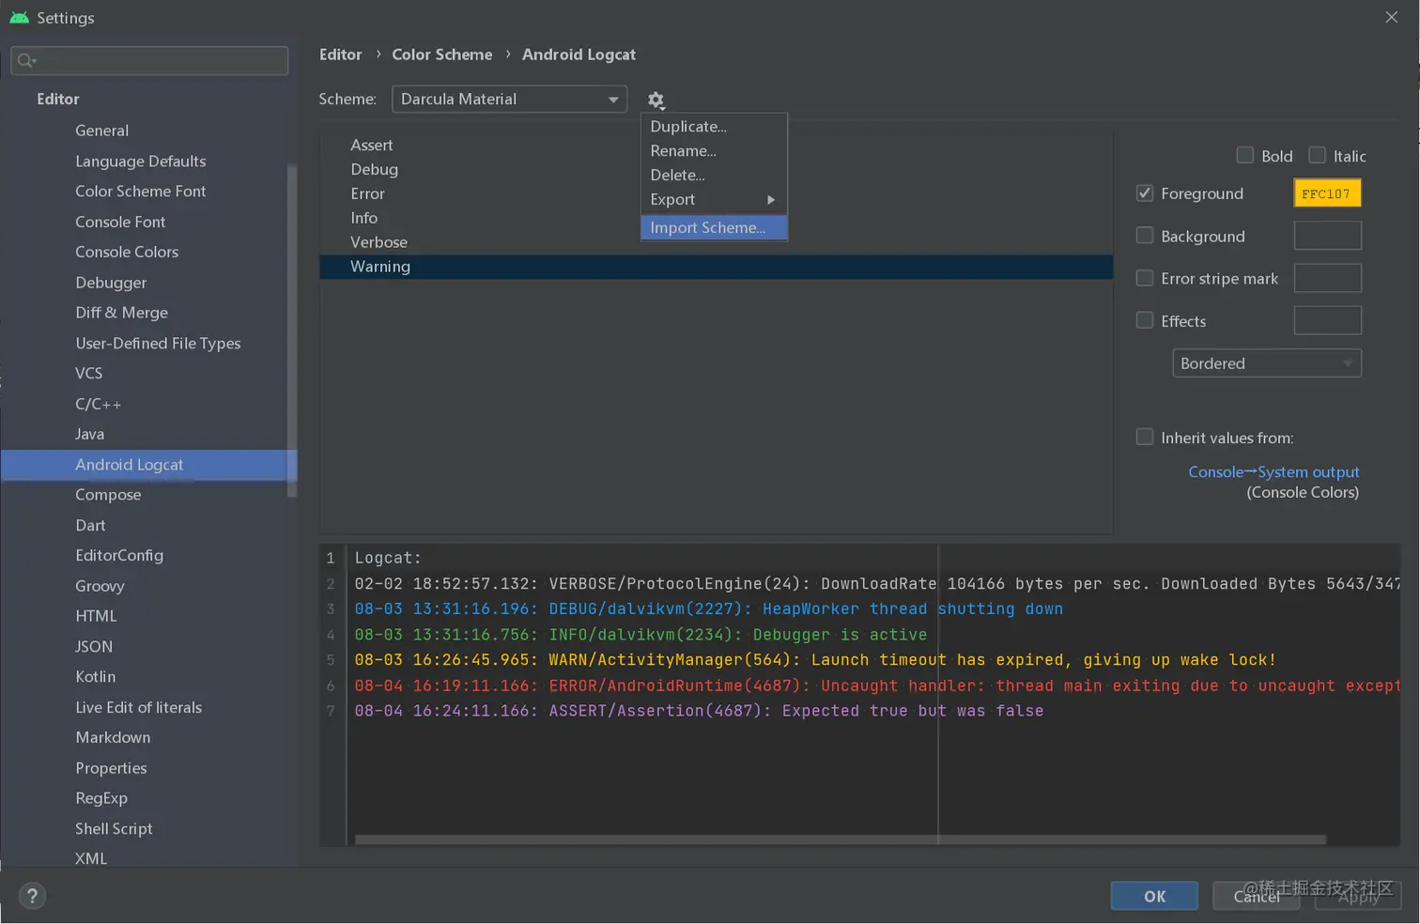Click the Android Studio logo icon

[x=19, y=18]
